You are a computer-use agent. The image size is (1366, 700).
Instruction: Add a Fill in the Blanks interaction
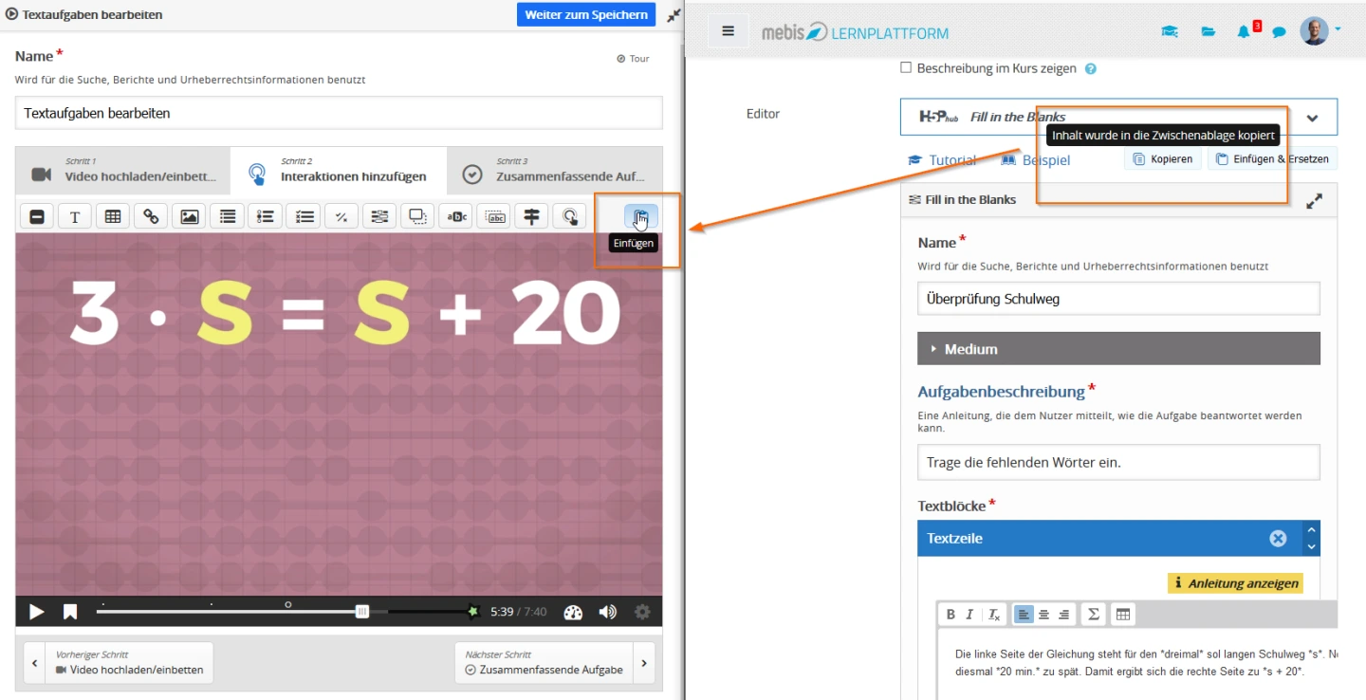point(379,216)
